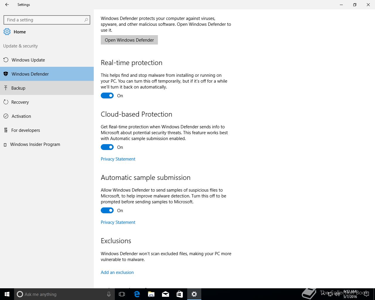
Task: Click the Update & security label
Action: click(21, 46)
